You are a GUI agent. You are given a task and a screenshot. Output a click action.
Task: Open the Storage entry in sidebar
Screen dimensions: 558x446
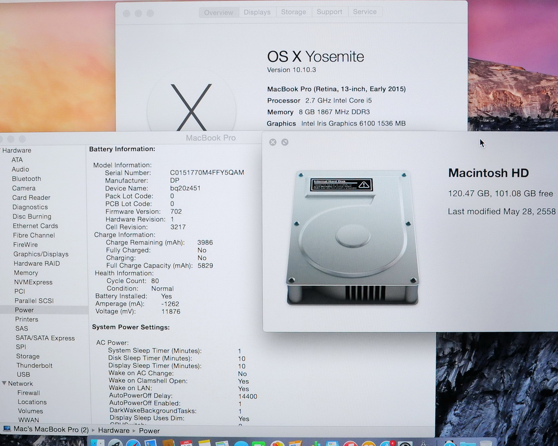click(x=28, y=356)
